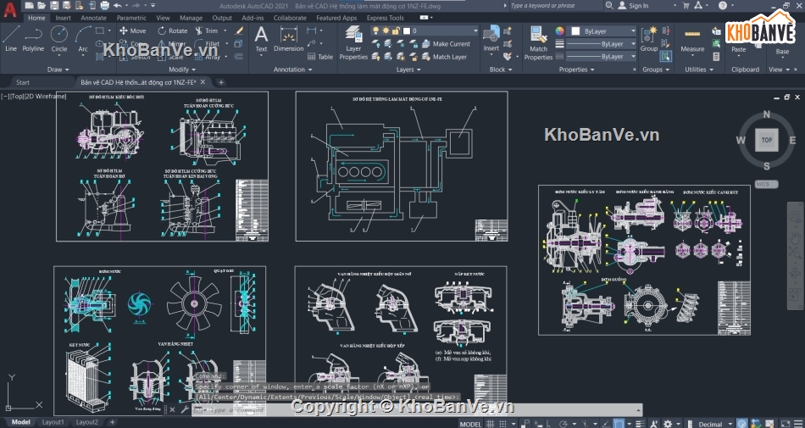Open Layer Properties manager
This screenshot has width=805, height=428.
pyautogui.click(x=353, y=42)
